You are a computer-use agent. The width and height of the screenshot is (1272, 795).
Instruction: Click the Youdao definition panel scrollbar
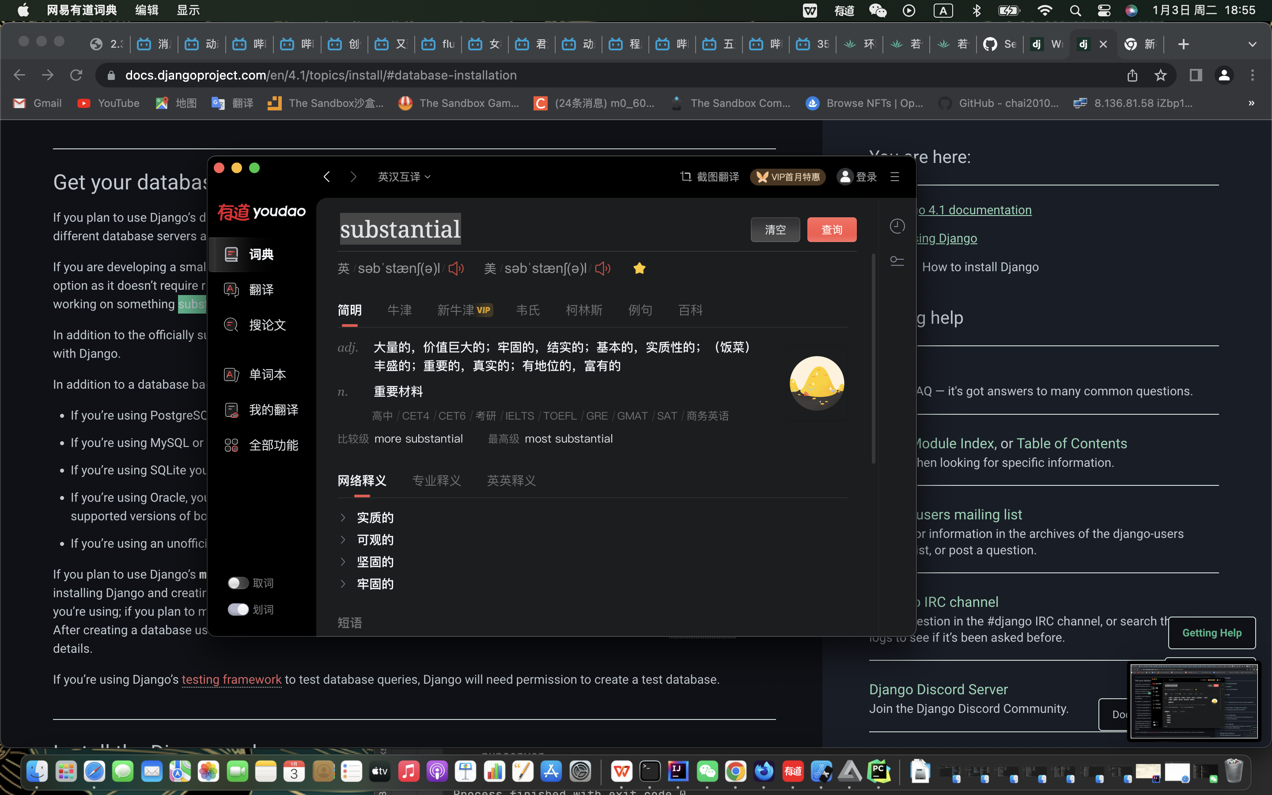pyautogui.click(x=873, y=358)
